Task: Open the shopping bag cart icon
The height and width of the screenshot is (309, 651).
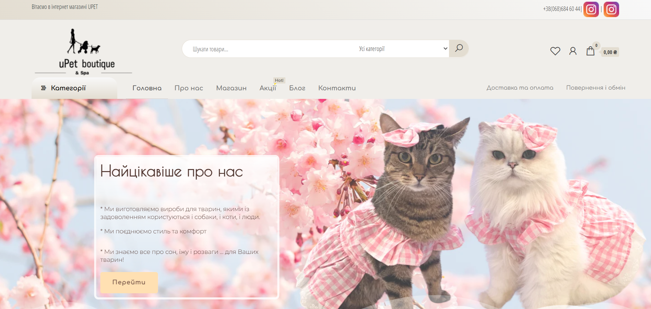Action: click(590, 51)
